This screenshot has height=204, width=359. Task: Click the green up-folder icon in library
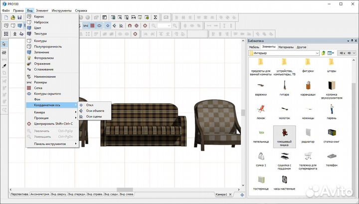coord(323,53)
